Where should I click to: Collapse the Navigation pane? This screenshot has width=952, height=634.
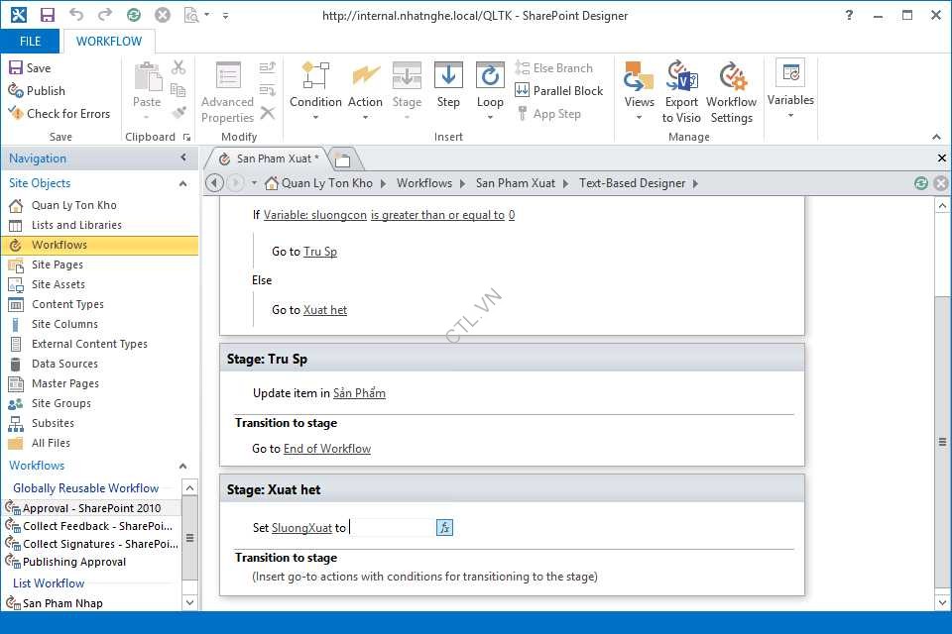pyautogui.click(x=183, y=158)
